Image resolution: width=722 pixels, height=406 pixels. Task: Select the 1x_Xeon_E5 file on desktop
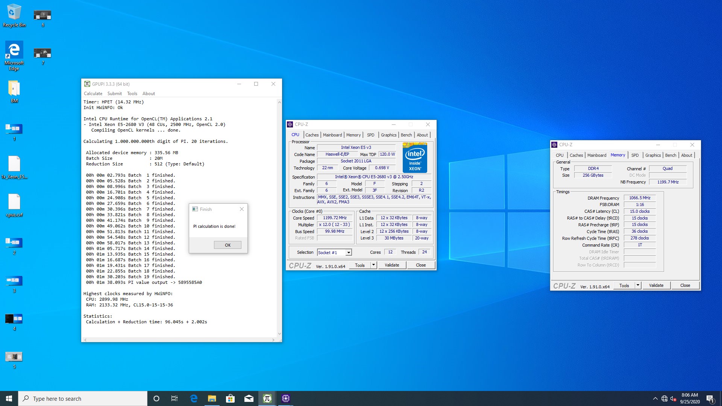pos(14,167)
